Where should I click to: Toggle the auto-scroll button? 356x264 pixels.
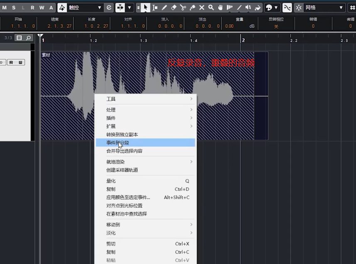[x=120, y=8]
